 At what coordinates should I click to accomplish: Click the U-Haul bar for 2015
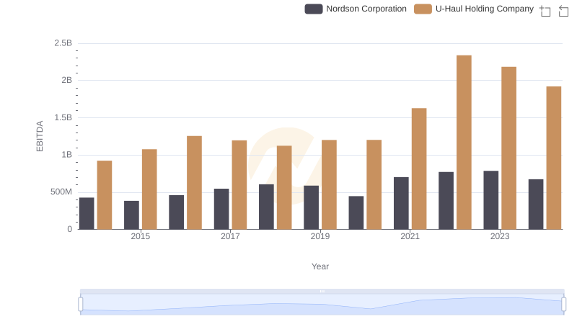click(149, 189)
